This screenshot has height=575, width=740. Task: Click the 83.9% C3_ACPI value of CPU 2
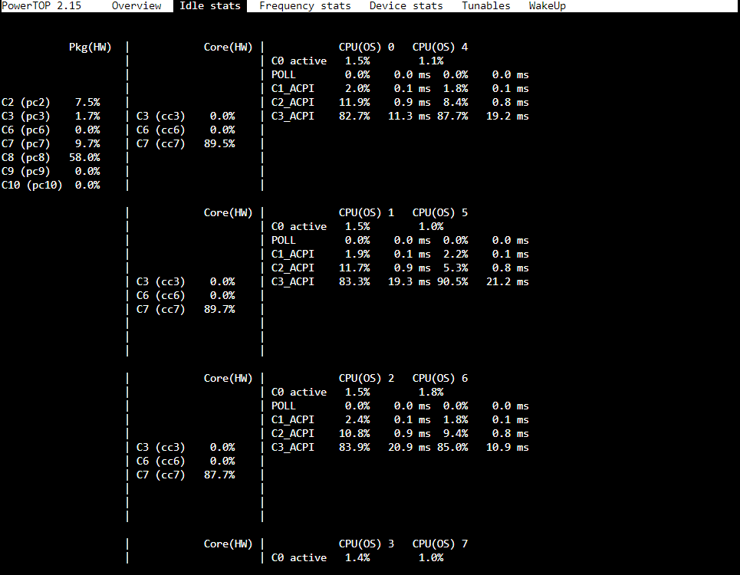pos(354,447)
